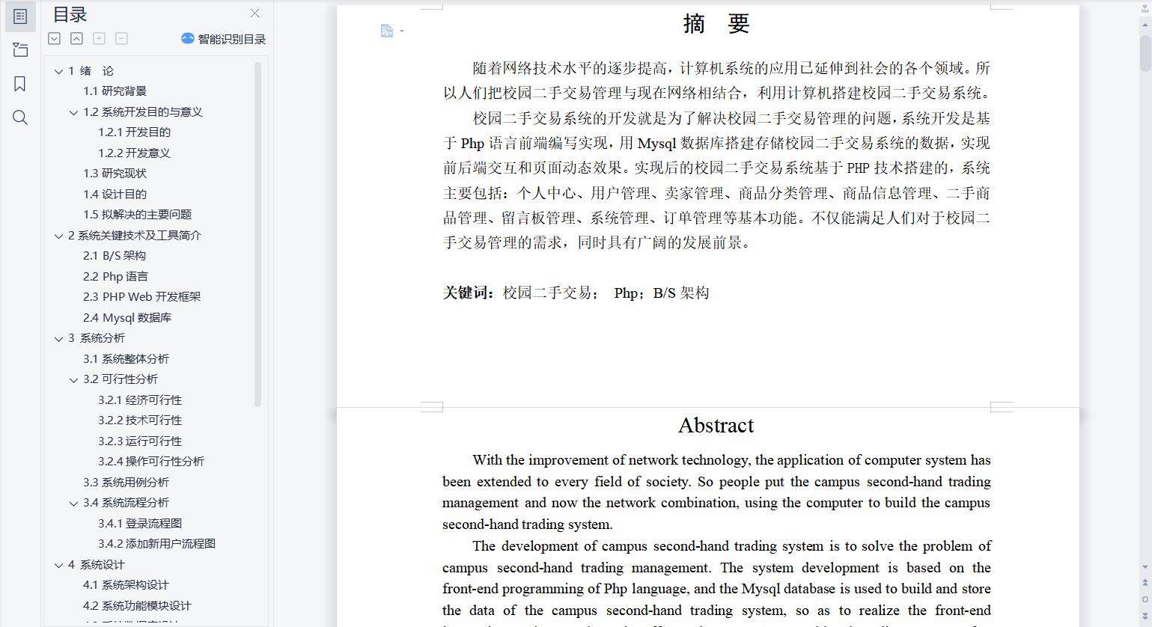
Task: Go to 2.2 Php 语言
Action: (115, 276)
